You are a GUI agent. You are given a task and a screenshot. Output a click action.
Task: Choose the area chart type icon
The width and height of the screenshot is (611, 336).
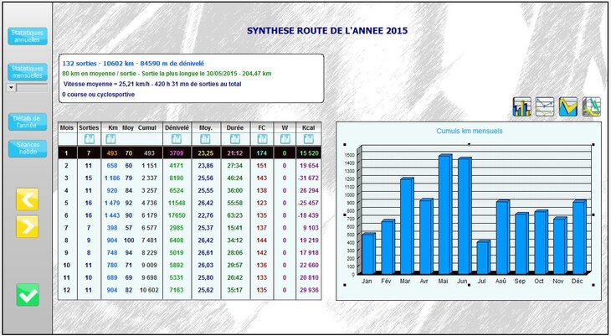pos(568,106)
